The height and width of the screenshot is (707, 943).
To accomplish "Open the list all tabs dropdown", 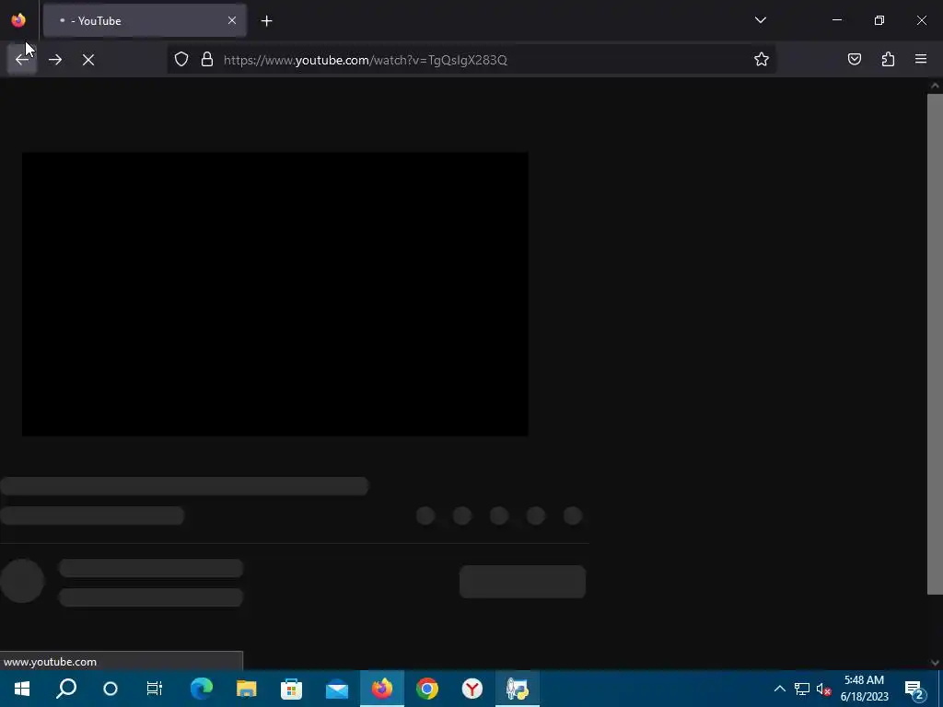I will 760,20.
